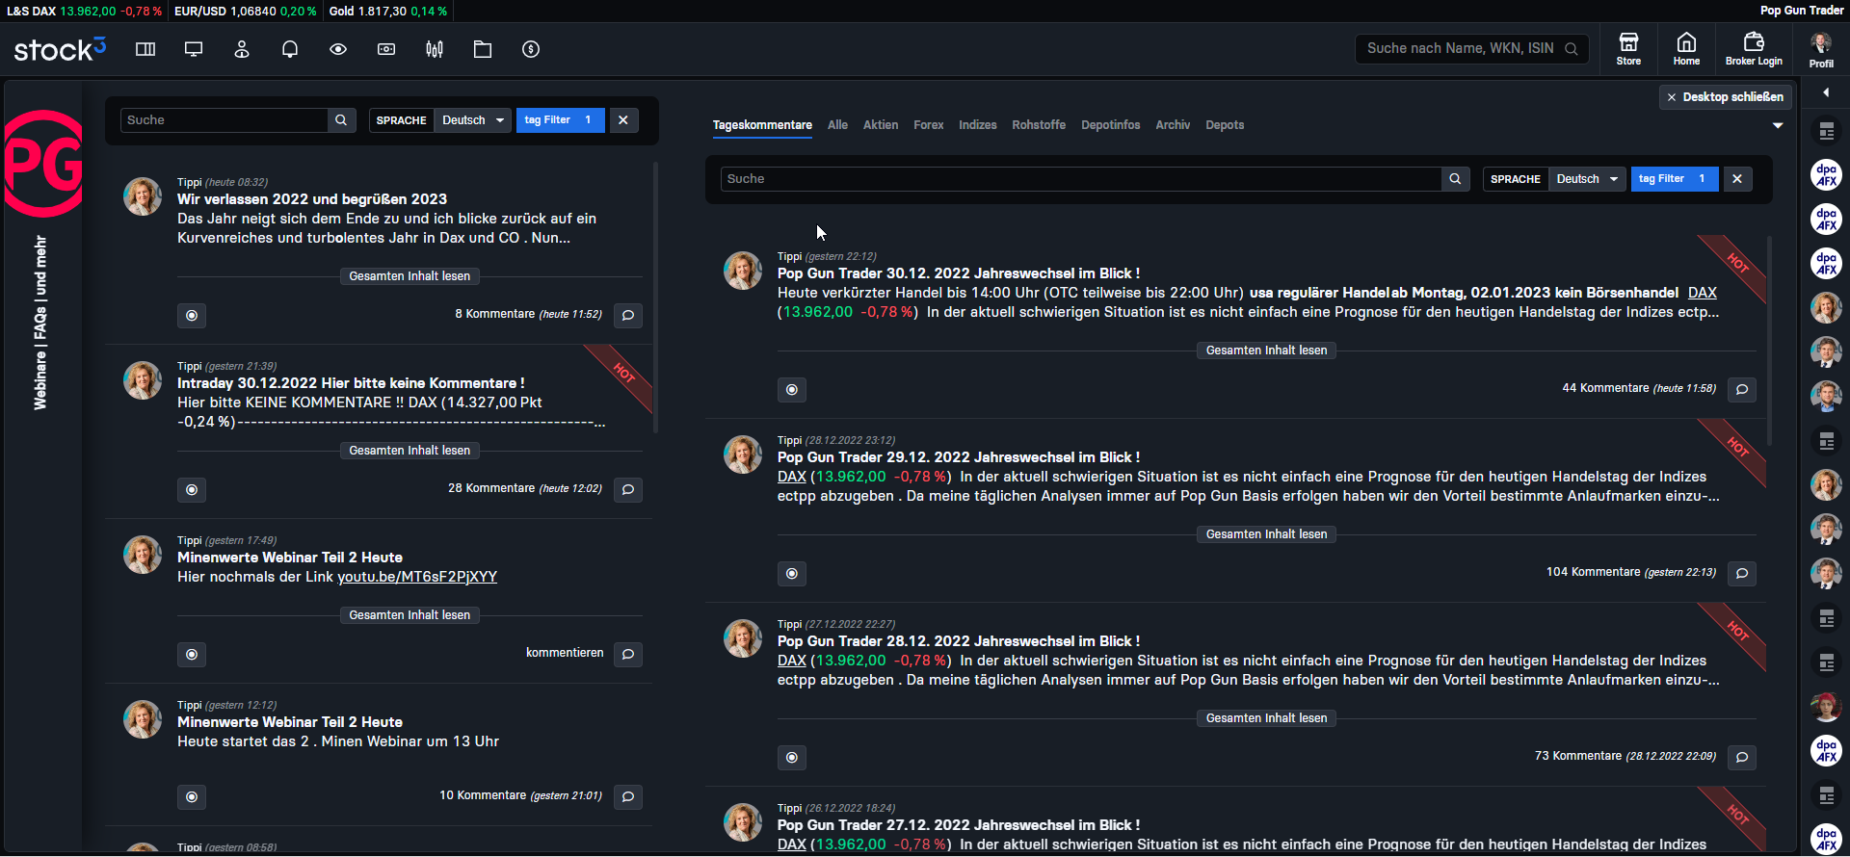Open comment bubble next to '104 Kommentare'
1850x857 pixels.
click(1742, 573)
